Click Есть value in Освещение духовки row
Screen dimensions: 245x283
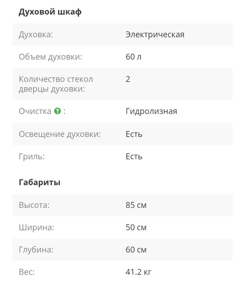pos(134,134)
